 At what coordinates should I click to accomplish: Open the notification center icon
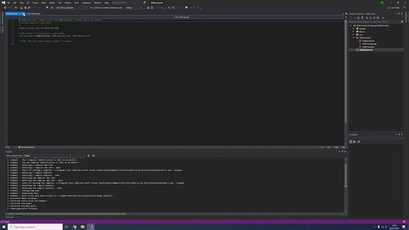(x=403, y=227)
